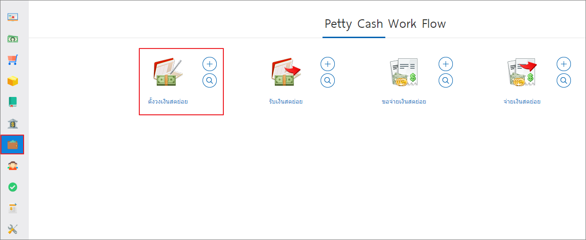This screenshot has height=240, width=586.
Task: Search ขอจ่ายเงินสดย่อย records with the magnifier
Action: [x=446, y=80]
